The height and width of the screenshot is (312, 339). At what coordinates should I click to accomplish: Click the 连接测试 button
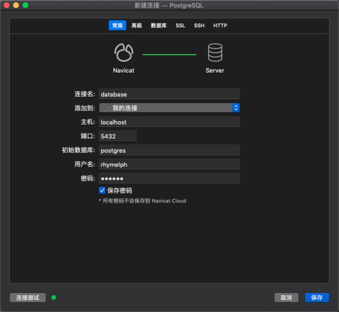[x=28, y=297]
